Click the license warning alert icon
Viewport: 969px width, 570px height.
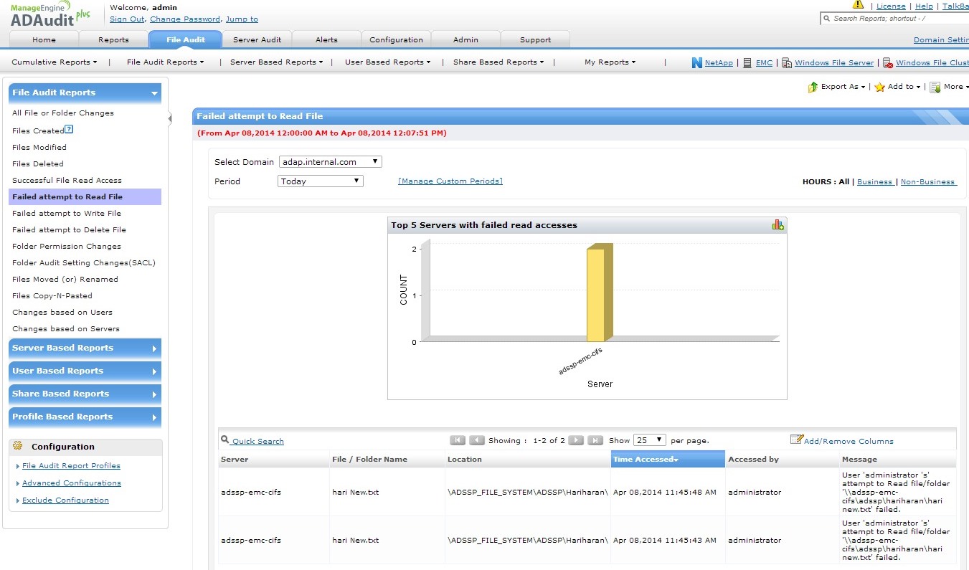[x=858, y=5]
